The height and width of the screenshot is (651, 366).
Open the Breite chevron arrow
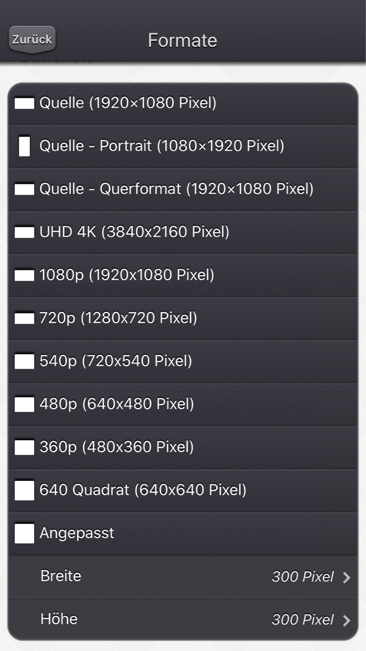(x=347, y=577)
